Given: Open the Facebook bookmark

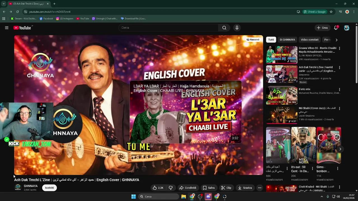Looking at the screenshot, I should [x=46, y=19].
